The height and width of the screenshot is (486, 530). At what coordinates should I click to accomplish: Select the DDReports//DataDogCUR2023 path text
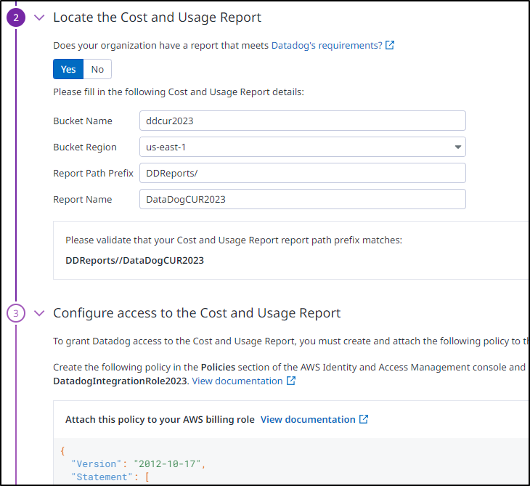point(134,260)
